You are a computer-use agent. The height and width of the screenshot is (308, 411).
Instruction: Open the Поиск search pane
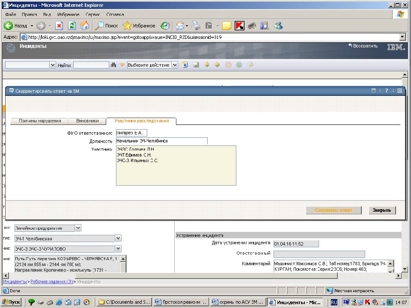107,26
